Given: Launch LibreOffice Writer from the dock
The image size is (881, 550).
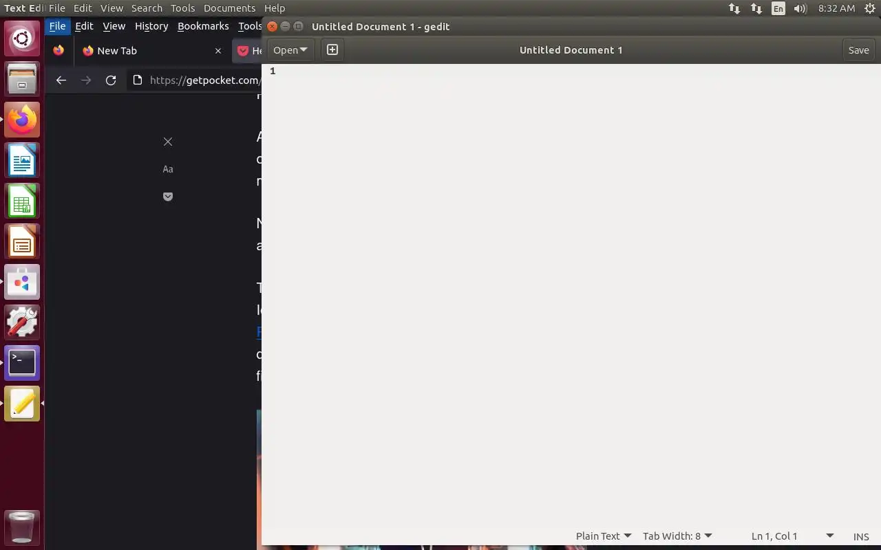Looking at the screenshot, I should coord(22,160).
